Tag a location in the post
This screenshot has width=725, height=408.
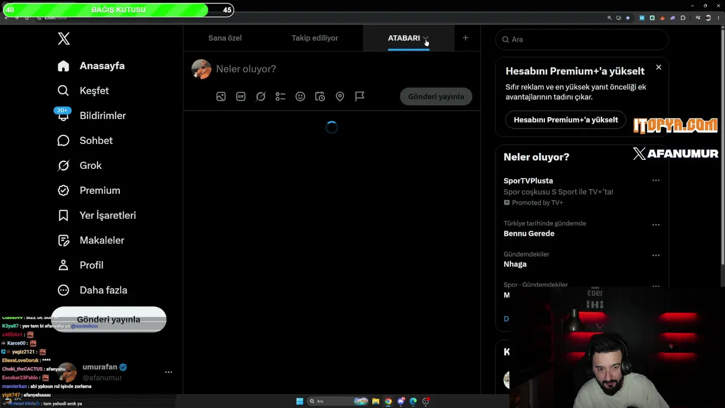coord(340,96)
